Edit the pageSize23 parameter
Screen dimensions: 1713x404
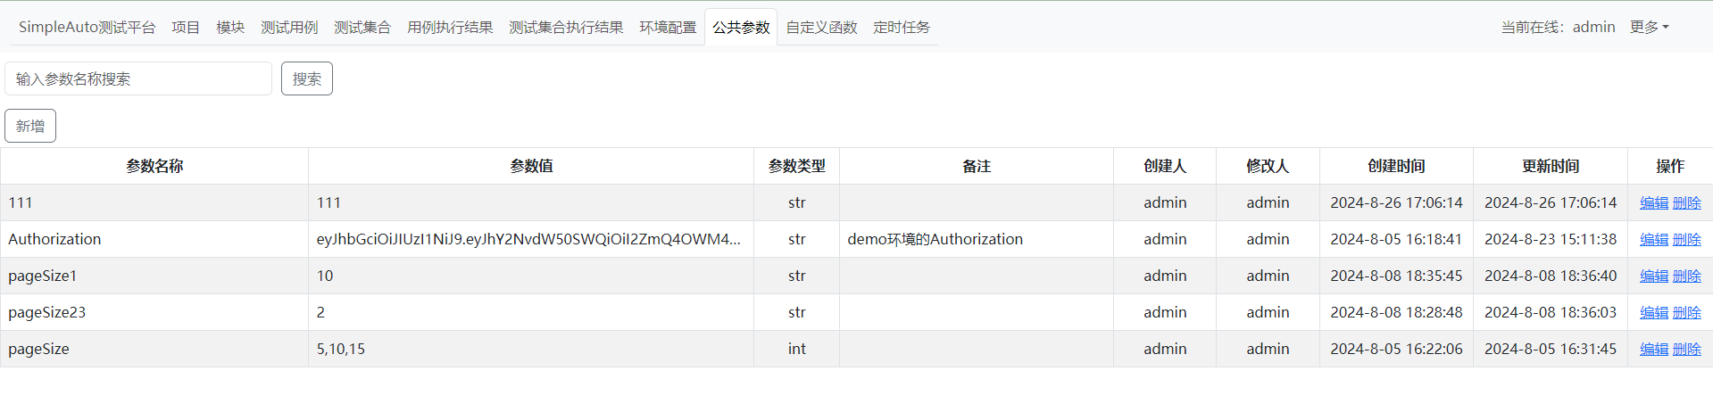1654,313
